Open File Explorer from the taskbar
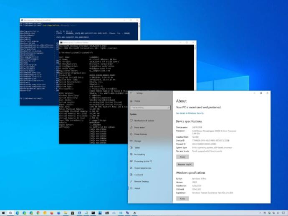Image resolution: width=288 pixels, height=216 pixels. coord(66,213)
